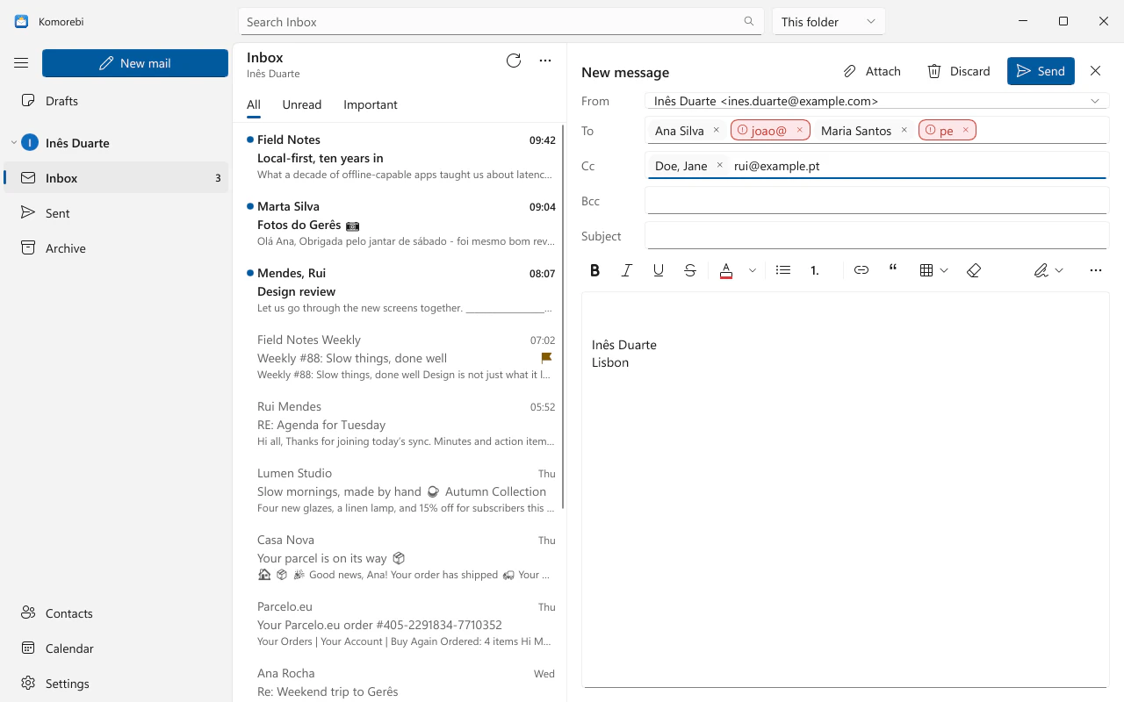The image size is (1124, 702).
Task: Click the Subject input field
Action: 876,236
